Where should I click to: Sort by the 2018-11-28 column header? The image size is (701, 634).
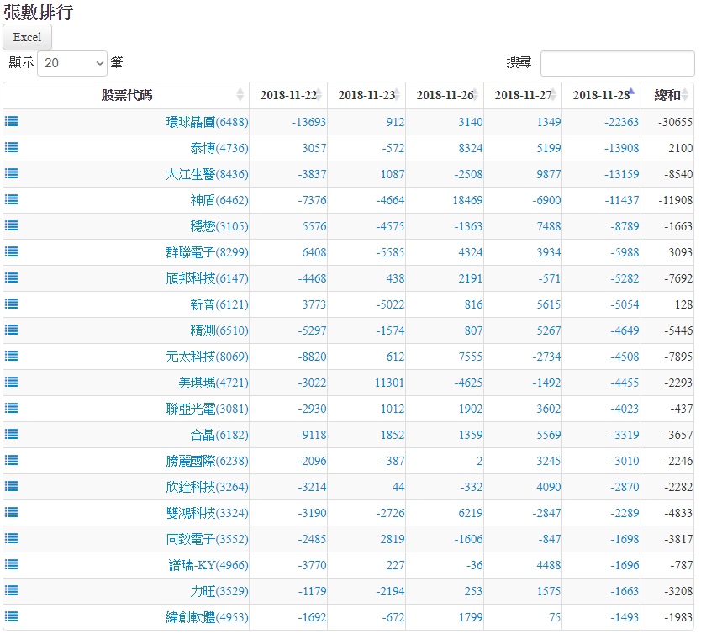[x=600, y=95]
